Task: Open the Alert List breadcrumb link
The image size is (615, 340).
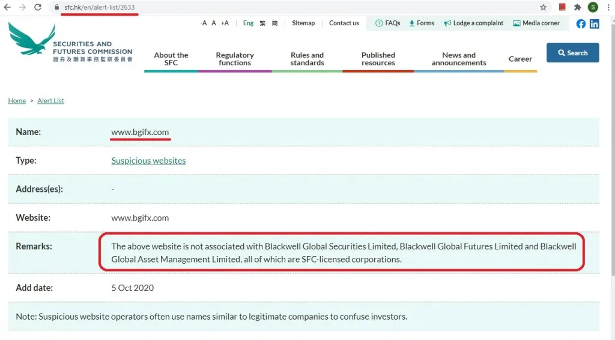Action: [50, 101]
